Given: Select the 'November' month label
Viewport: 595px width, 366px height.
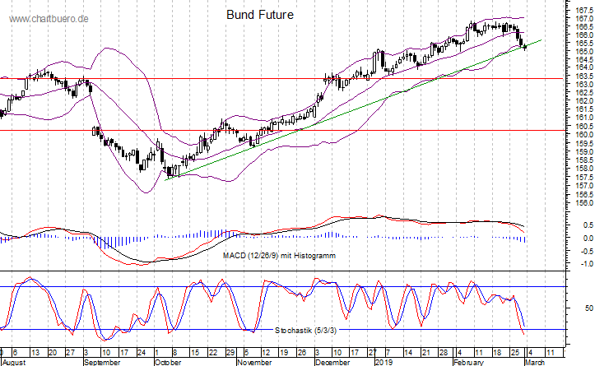Looking at the screenshot, I should point(254,362).
